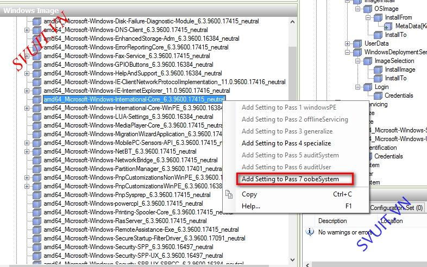
Task: Select the InstallImage node
Action: pos(400,69)
